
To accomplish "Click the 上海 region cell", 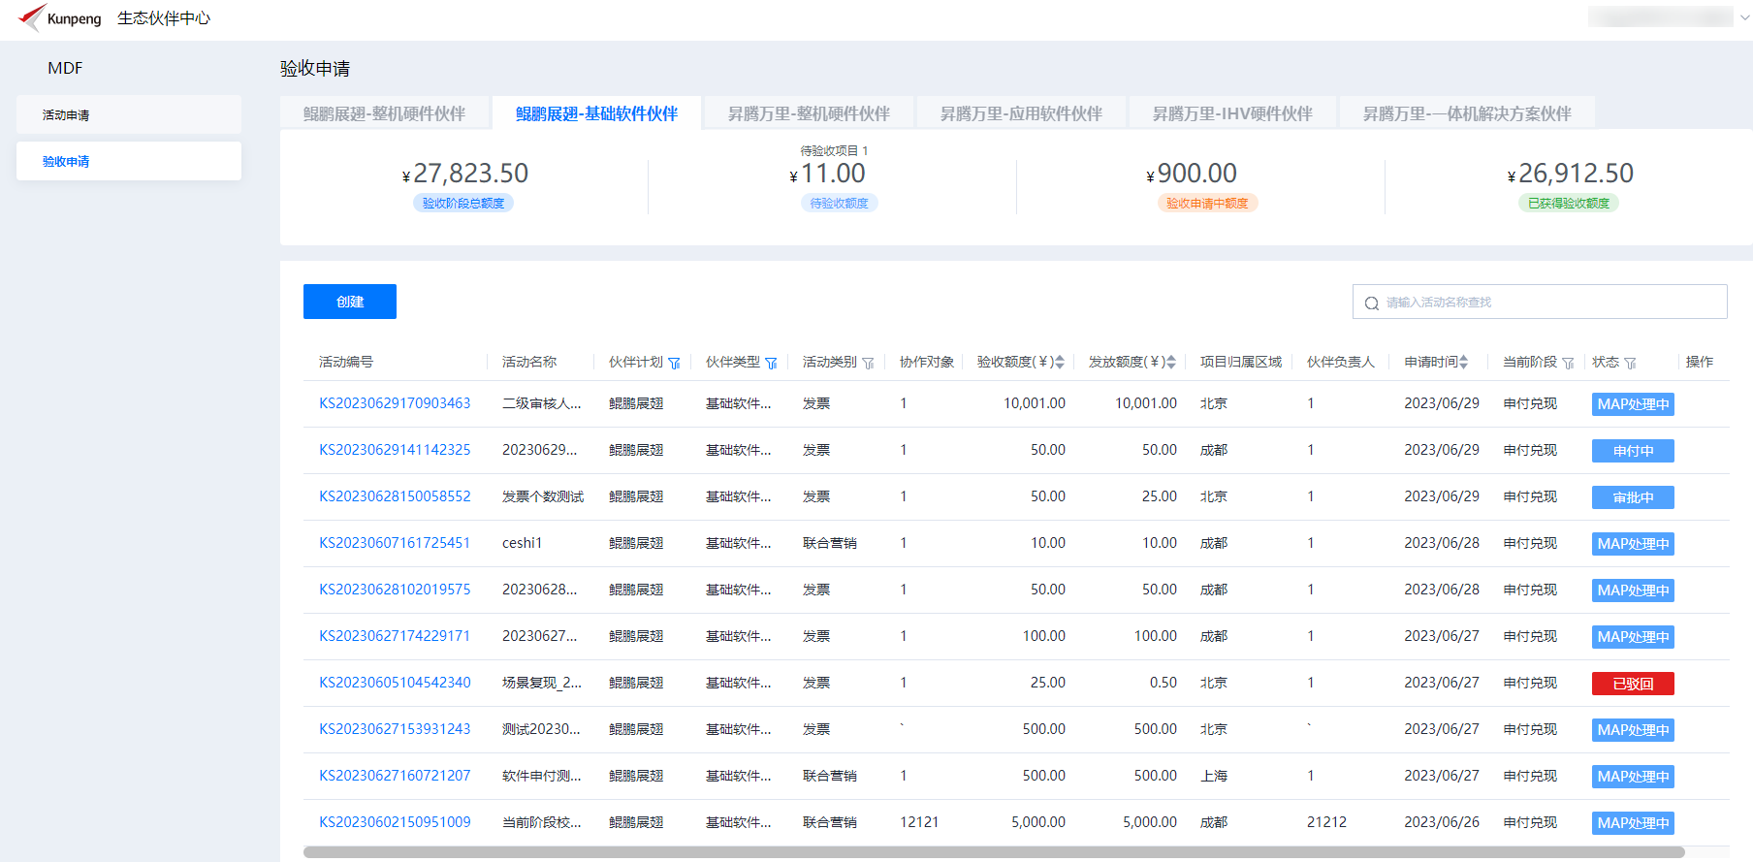I will (x=1214, y=776).
